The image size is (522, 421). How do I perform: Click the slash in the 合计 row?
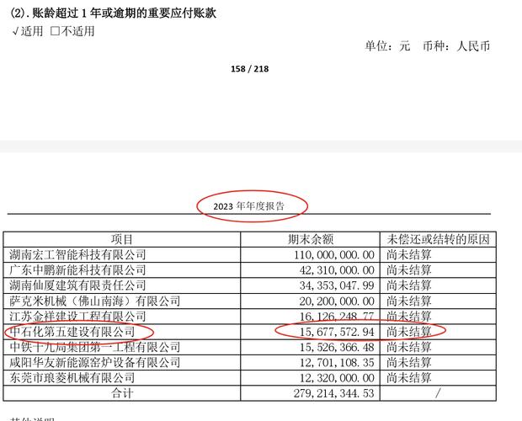pyautogui.click(x=438, y=393)
